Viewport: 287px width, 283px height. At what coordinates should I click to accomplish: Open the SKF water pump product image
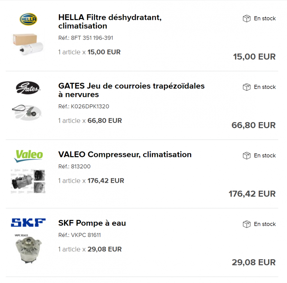point(28,249)
